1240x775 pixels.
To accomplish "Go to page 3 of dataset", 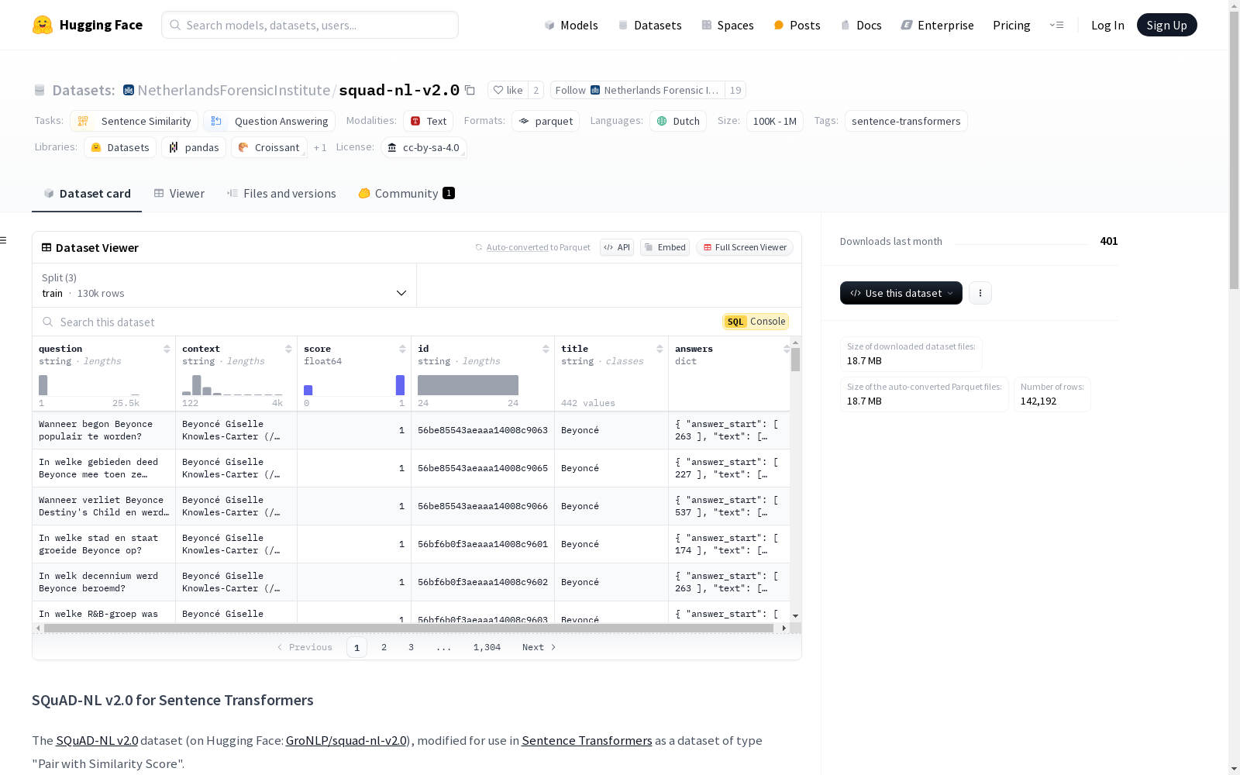I will (411, 647).
